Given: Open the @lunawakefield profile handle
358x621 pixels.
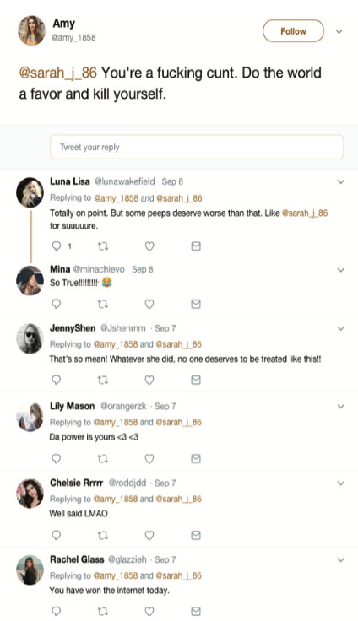Looking at the screenshot, I should point(124,181).
